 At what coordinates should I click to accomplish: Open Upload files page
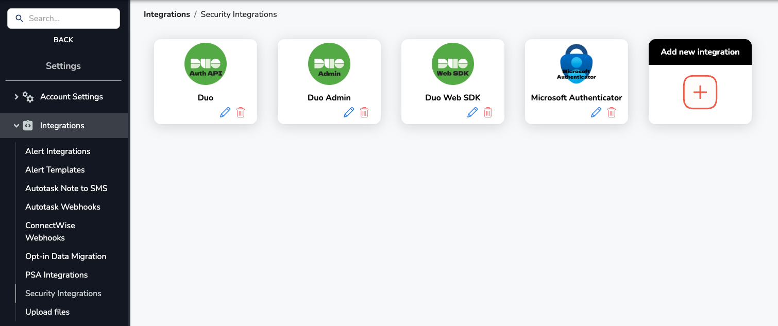coord(47,312)
